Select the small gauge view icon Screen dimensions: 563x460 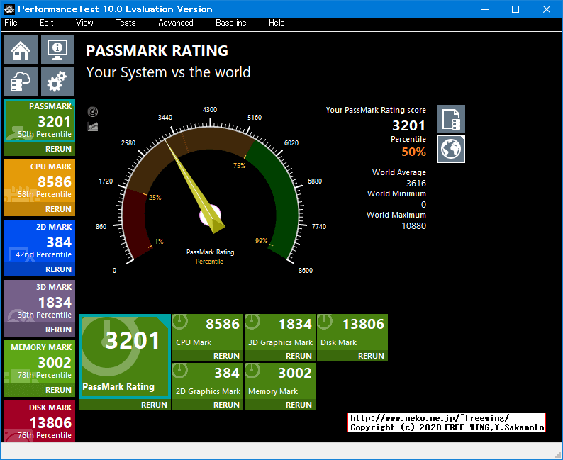(93, 112)
